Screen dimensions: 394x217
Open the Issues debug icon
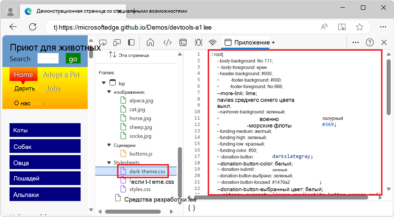pos(198,42)
